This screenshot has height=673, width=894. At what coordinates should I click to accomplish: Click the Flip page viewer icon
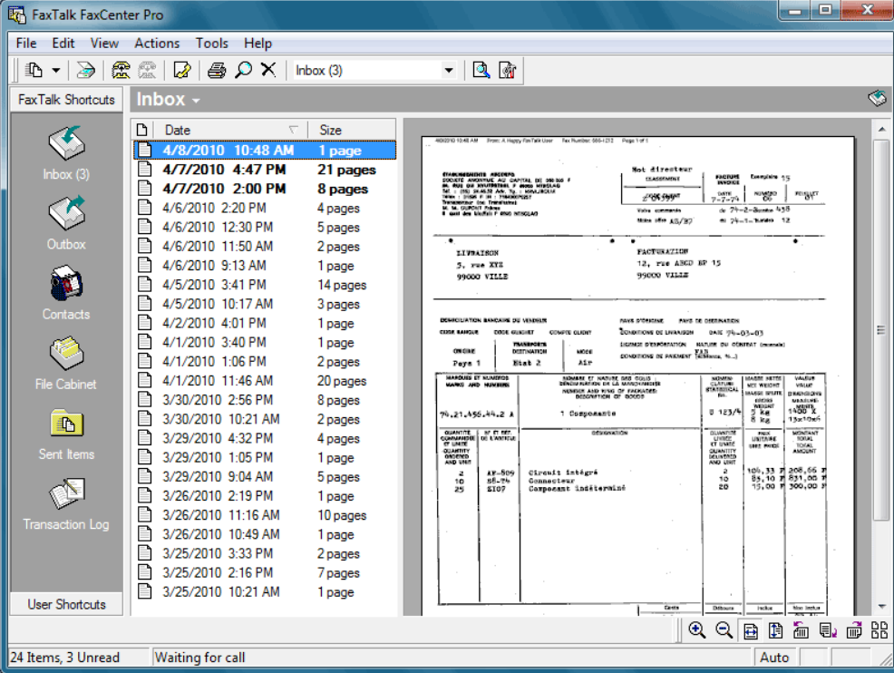click(827, 630)
